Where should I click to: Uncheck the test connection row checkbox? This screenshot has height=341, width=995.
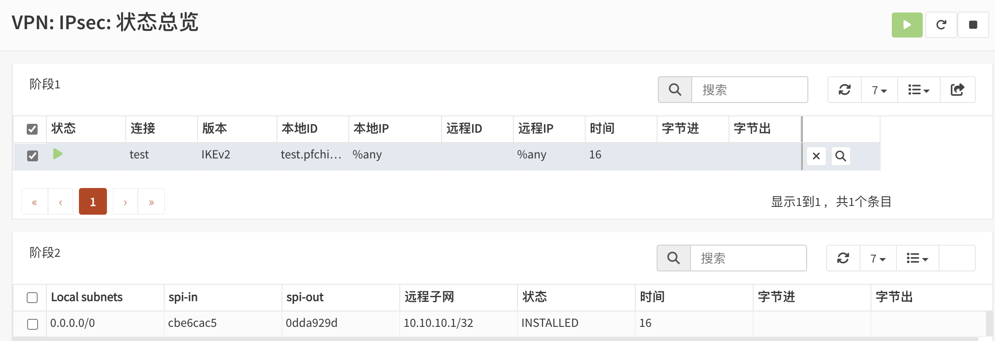pos(32,156)
